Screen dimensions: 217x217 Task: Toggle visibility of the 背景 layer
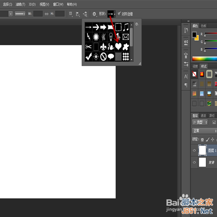[194, 162]
